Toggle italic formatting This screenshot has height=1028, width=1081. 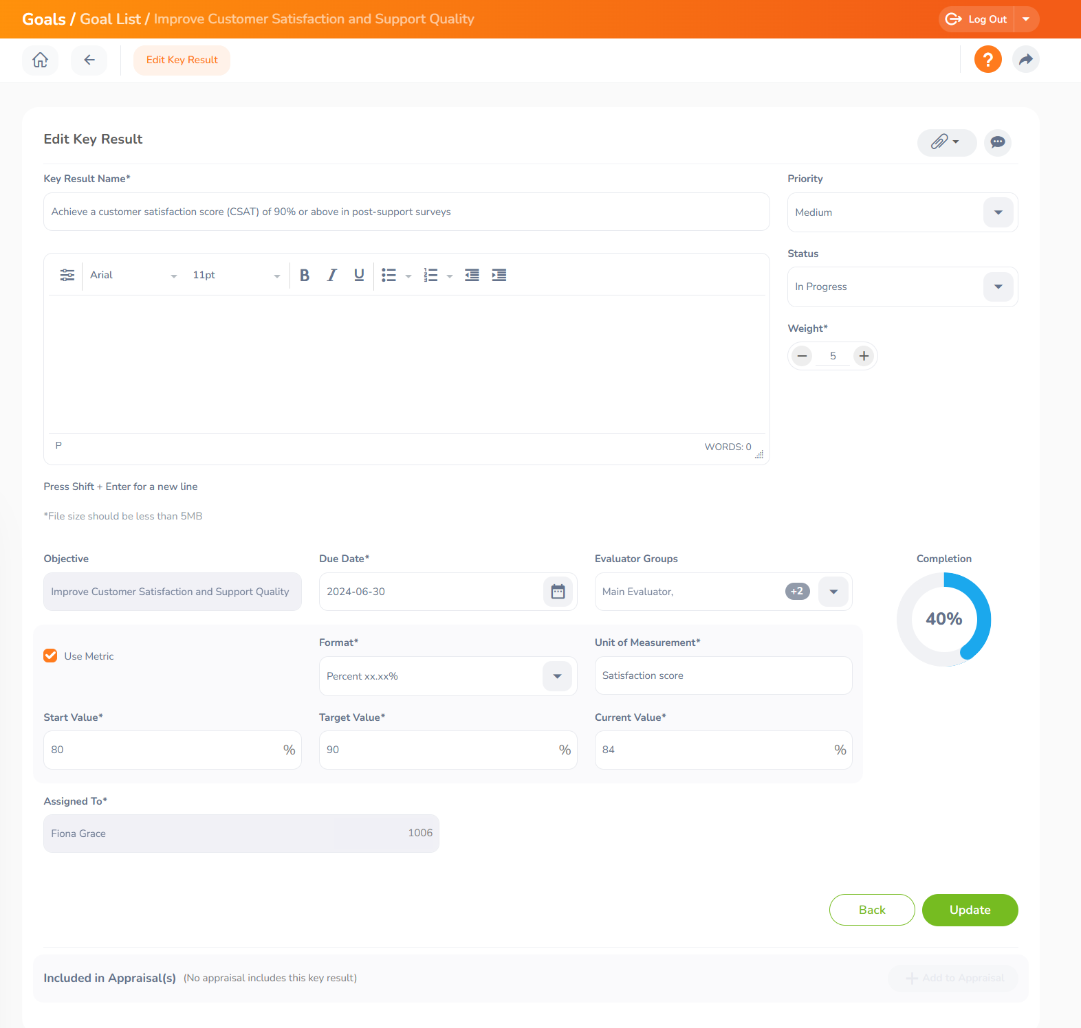point(332,275)
